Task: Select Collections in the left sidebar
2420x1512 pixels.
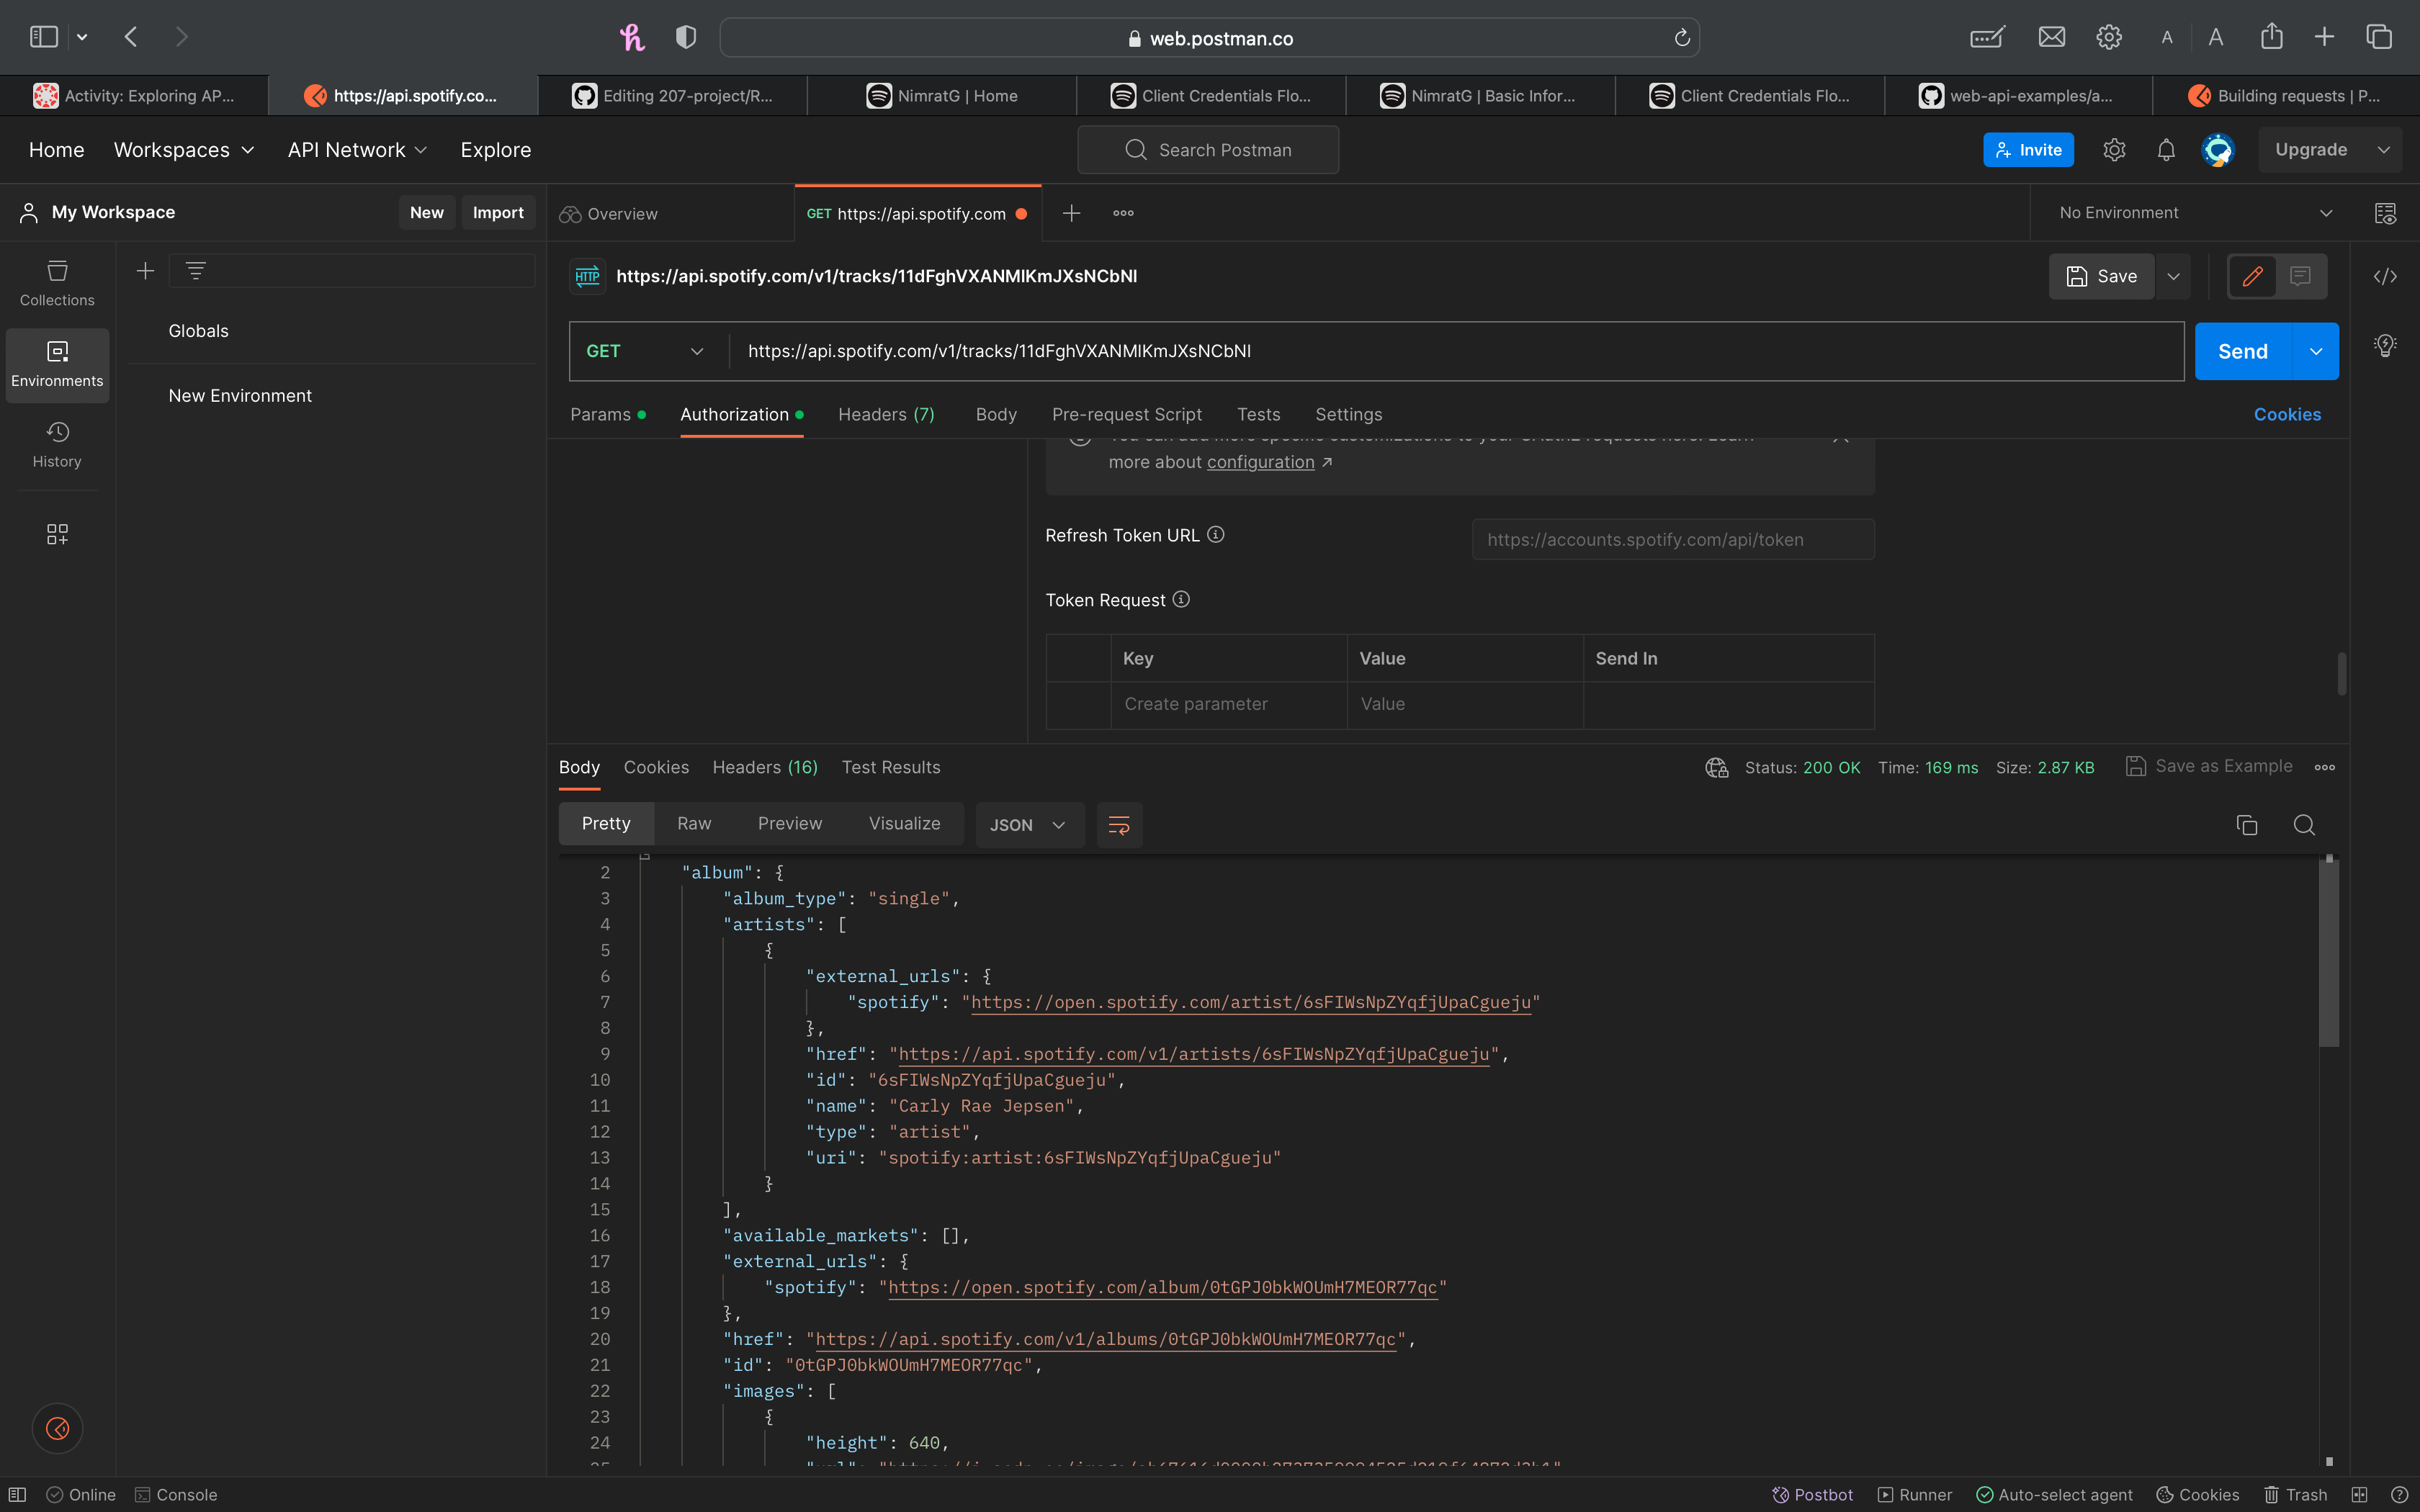Action: point(57,283)
